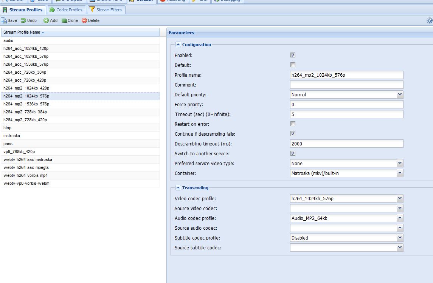Focus the Descrambling timeout field
The height and width of the screenshot is (283, 433).
point(346,144)
